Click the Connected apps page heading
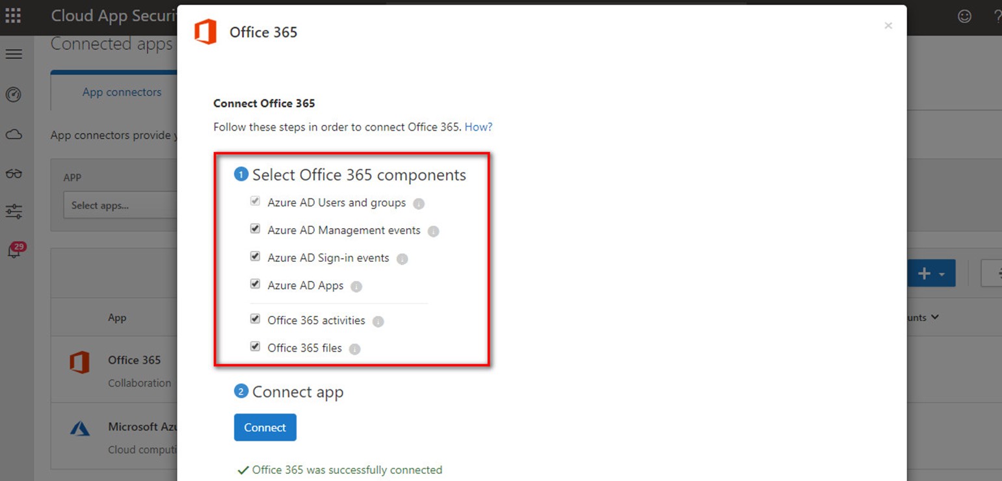This screenshot has width=1002, height=481. pyautogui.click(x=112, y=44)
